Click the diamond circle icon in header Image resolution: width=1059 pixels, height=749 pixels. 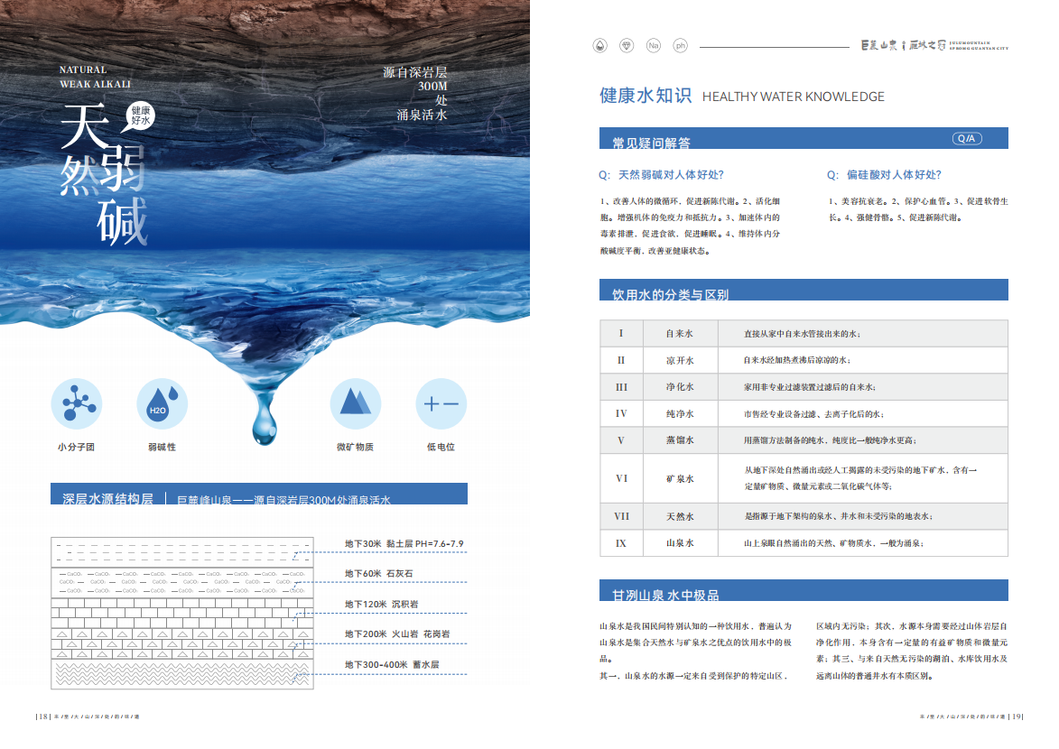(x=626, y=45)
